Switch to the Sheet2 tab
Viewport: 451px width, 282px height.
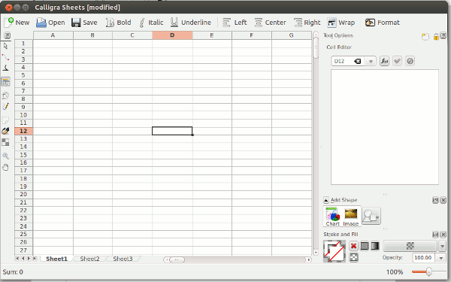[x=89, y=259]
